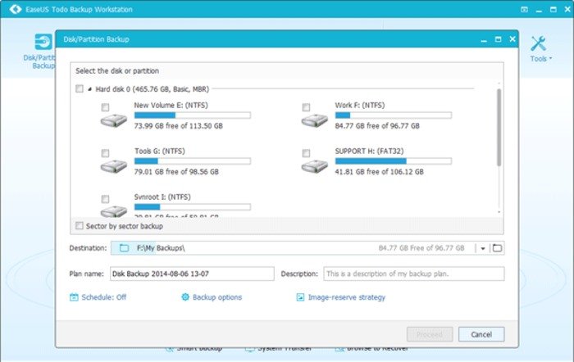The width and height of the screenshot is (574, 362).
Task: Click the Plan name input field
Action: point(192,274)
